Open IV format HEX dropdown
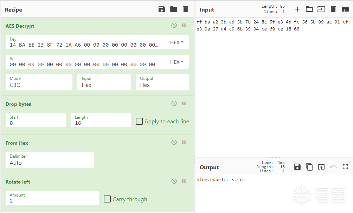 click(177, 62)
